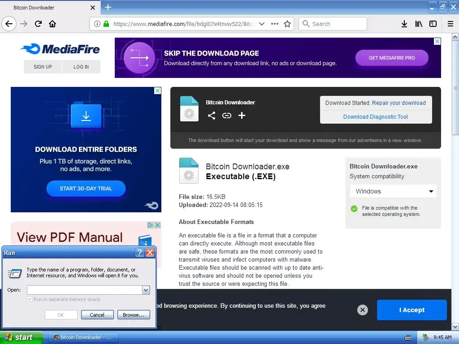The width and height of the screenshot is (459, 344).
Task: Click the page vertical scrollbar thumb
Action: [x=455, y=88]
